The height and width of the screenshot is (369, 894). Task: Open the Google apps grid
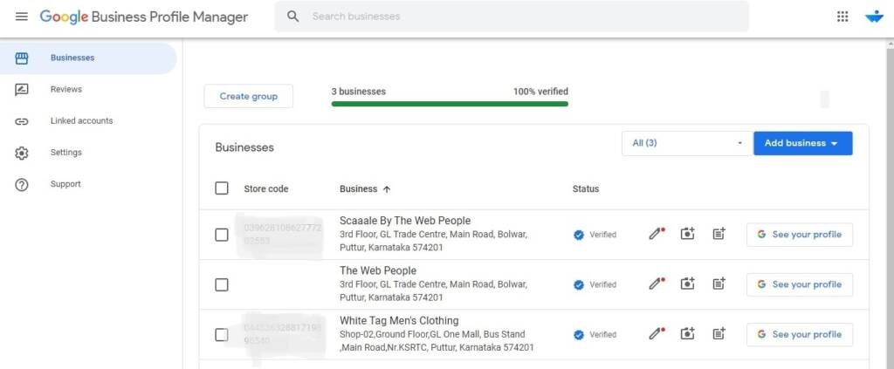click(842, 17)
